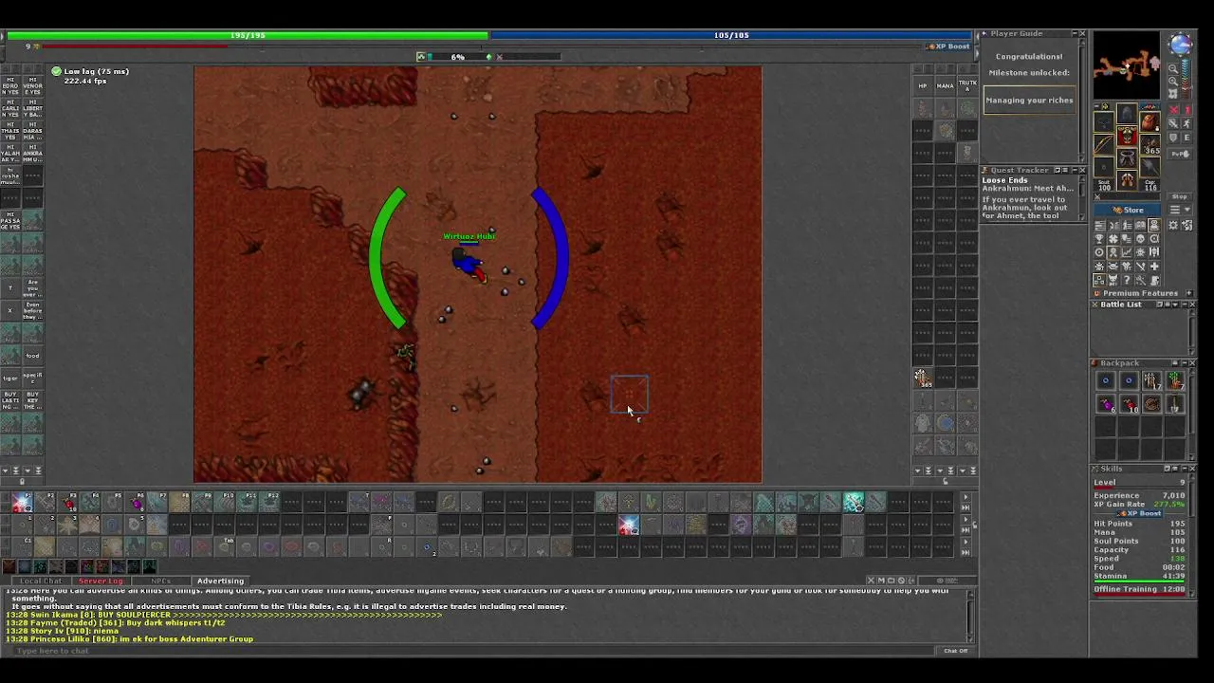Open the skull icon in the widget grid
Viewport: 1214px width, 683px height.
point(1140,238)
